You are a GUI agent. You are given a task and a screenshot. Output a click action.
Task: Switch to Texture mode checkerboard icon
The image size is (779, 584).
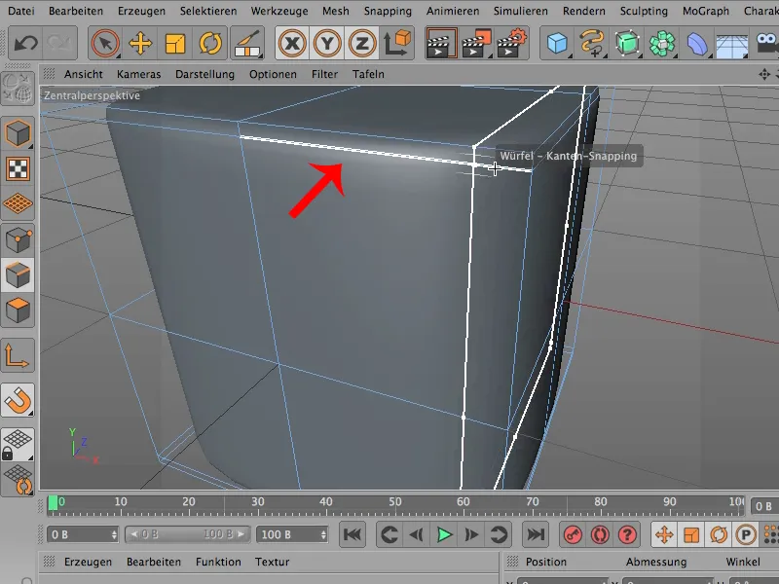pos(18,168)
